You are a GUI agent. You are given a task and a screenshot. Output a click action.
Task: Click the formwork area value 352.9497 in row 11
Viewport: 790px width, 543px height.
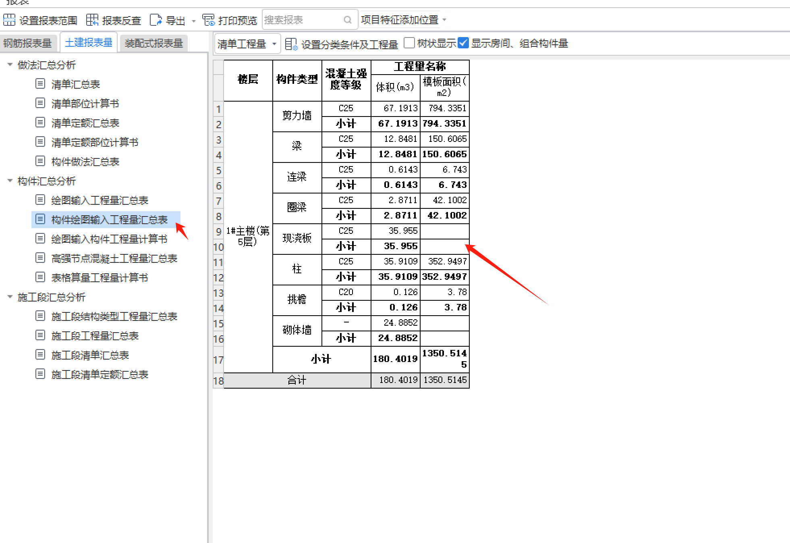tap(445, 262)
